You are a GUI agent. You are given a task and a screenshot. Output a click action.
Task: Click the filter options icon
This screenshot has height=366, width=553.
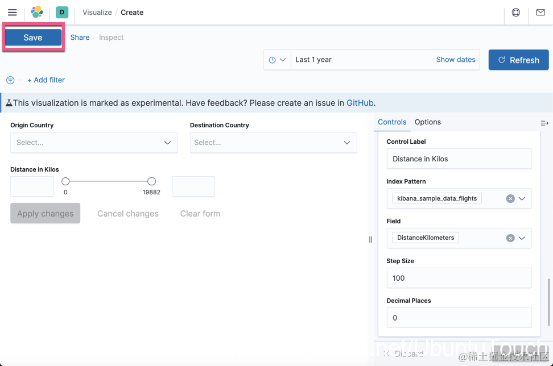click(10, 80)
